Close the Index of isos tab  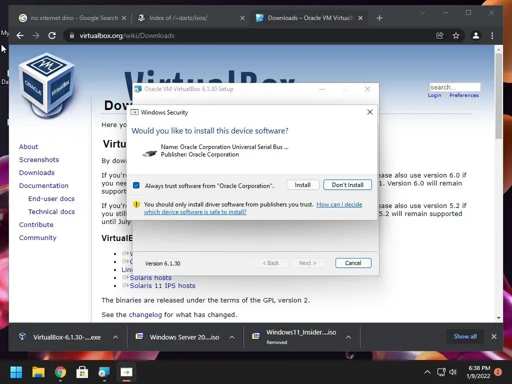click(x=242, y=18)
